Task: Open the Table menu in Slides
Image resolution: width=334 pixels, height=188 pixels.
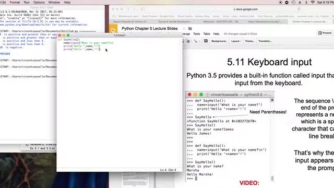Action: tap(207, 33)
